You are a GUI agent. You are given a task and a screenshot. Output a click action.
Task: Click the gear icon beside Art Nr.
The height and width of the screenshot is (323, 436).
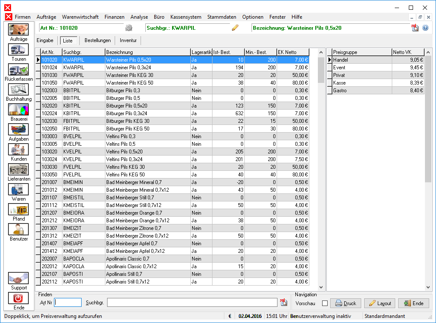pos(129,28)
